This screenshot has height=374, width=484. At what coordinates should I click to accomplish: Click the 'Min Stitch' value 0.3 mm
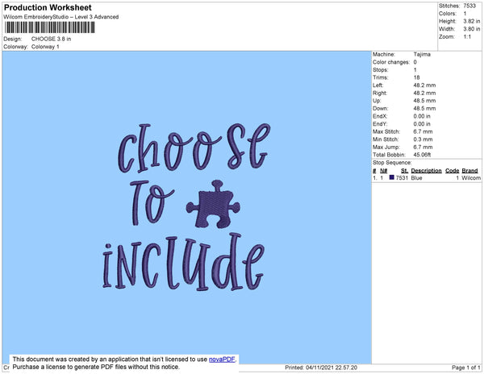[423, 139]
